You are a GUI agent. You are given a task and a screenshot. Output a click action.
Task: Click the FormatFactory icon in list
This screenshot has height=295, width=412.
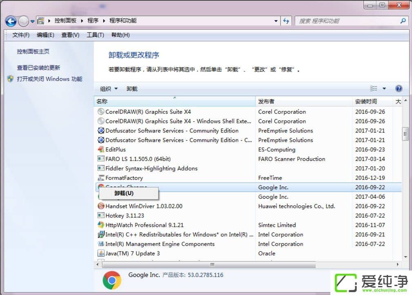[x=101, y=178]
